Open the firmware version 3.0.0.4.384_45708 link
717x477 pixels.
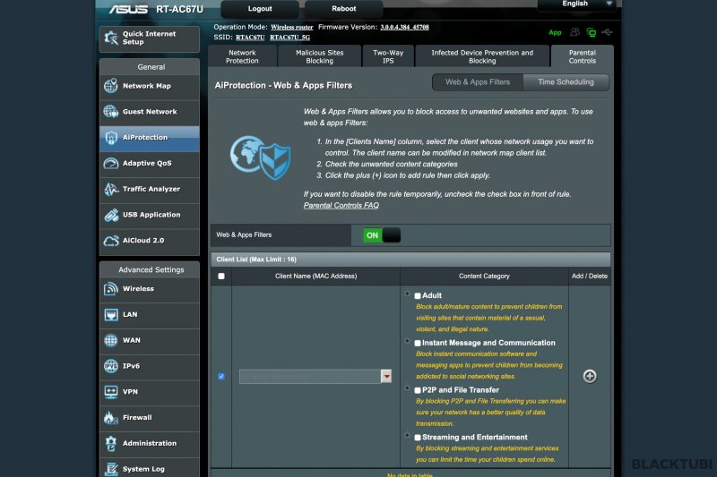(405, 28)
